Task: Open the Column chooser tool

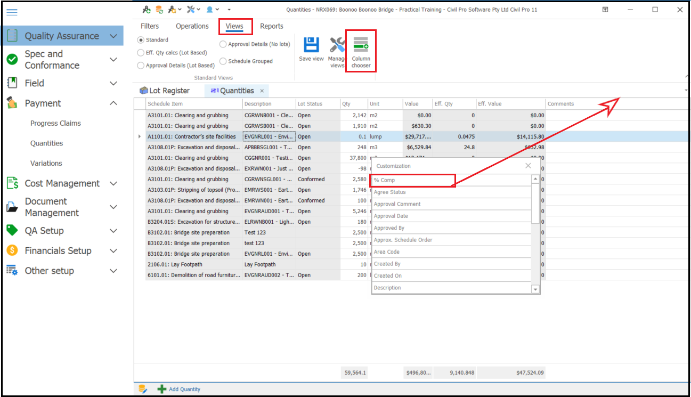Action: (361, 51)
